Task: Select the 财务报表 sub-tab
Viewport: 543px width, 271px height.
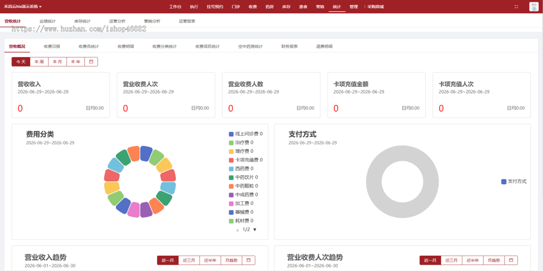Action: click(x=290, y=47)
